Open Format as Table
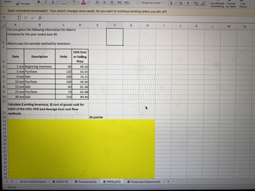 [231, 5]
